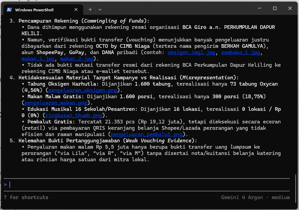Click the 'Kelemahan Bukti Pertanggungjawaban' heading
This screenshot has width=299, height=210.
pos(69,141)
